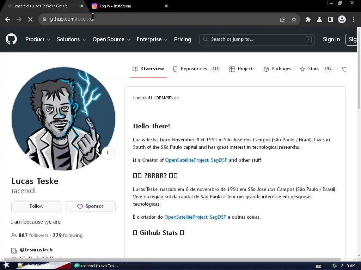Go back with the browser back arrow
361x270 pixels.
[8, 19]
